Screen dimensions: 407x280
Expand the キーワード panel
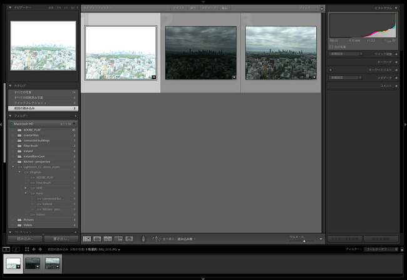(x=396, y=62)
